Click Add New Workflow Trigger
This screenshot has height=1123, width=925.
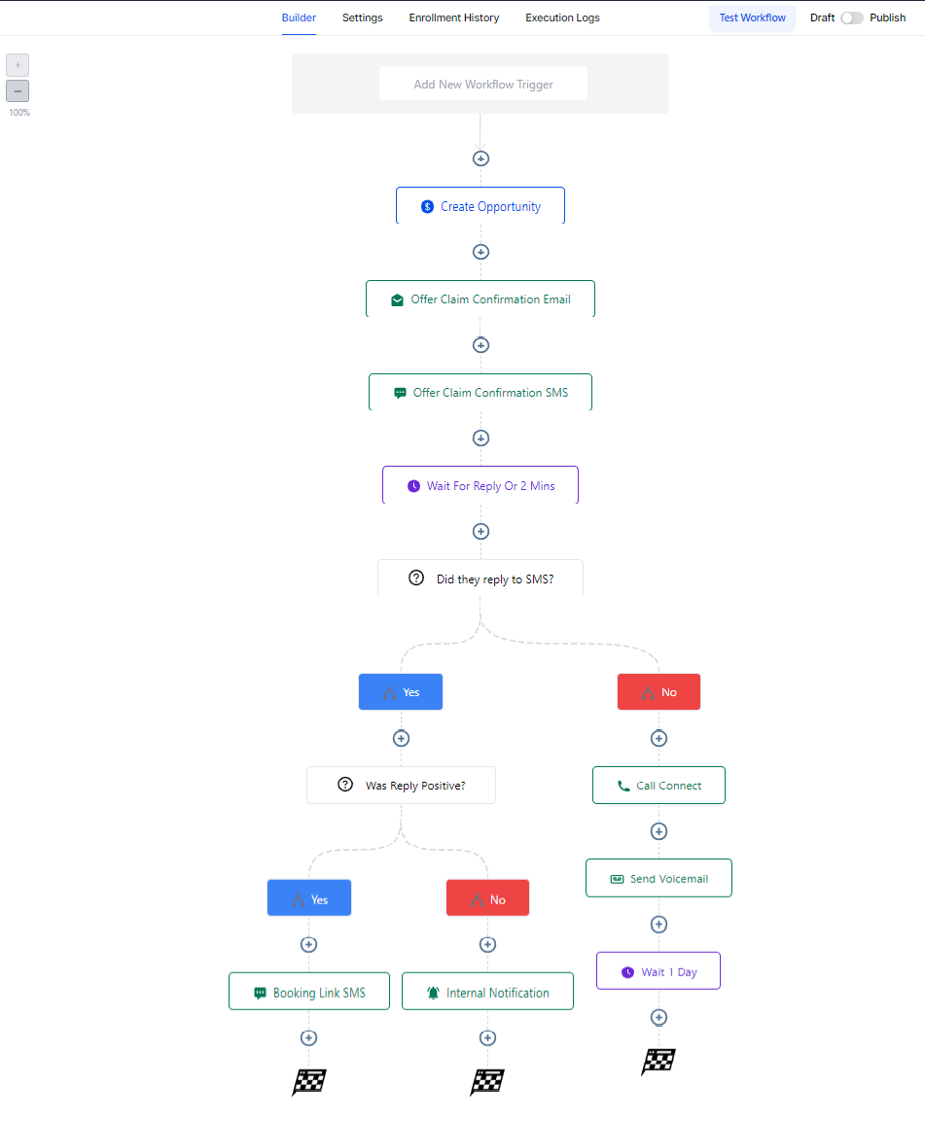483,84
